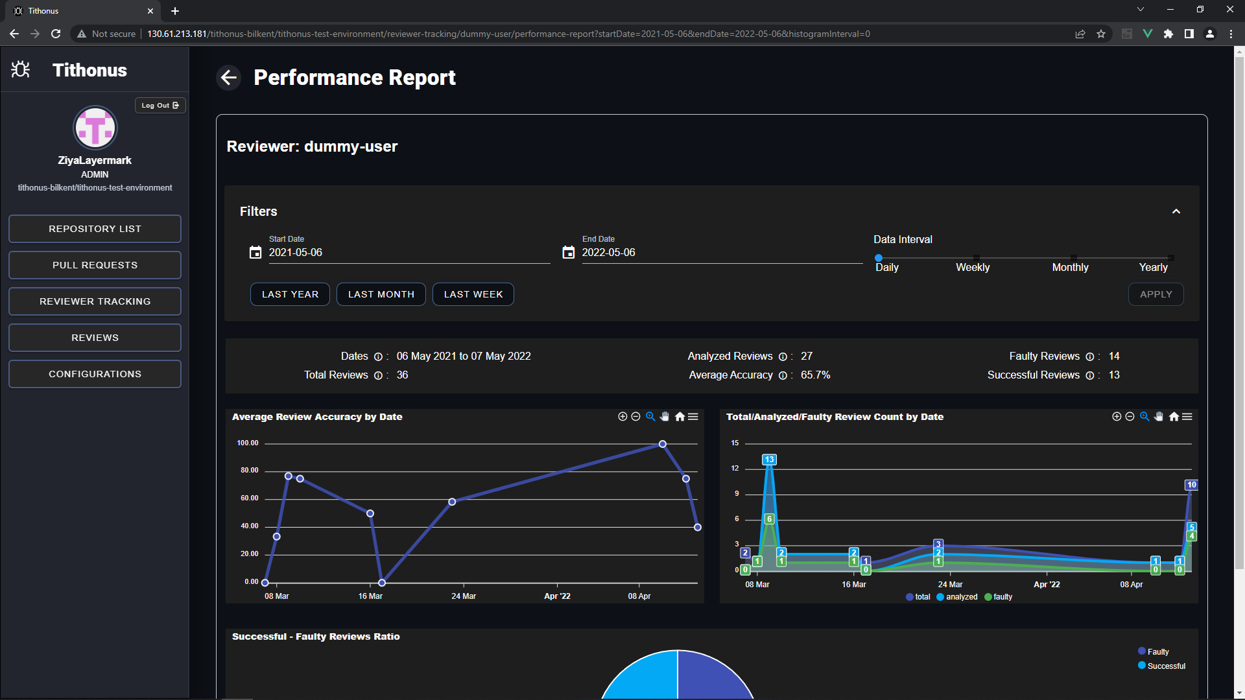Collapse the Filters panel chevron
This screenshot has width=1245, height=700.
tap(1176, 212)
